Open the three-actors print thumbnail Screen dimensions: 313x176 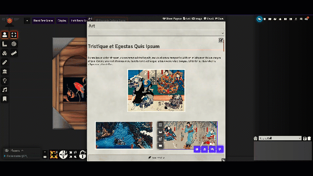click(189, 135)
